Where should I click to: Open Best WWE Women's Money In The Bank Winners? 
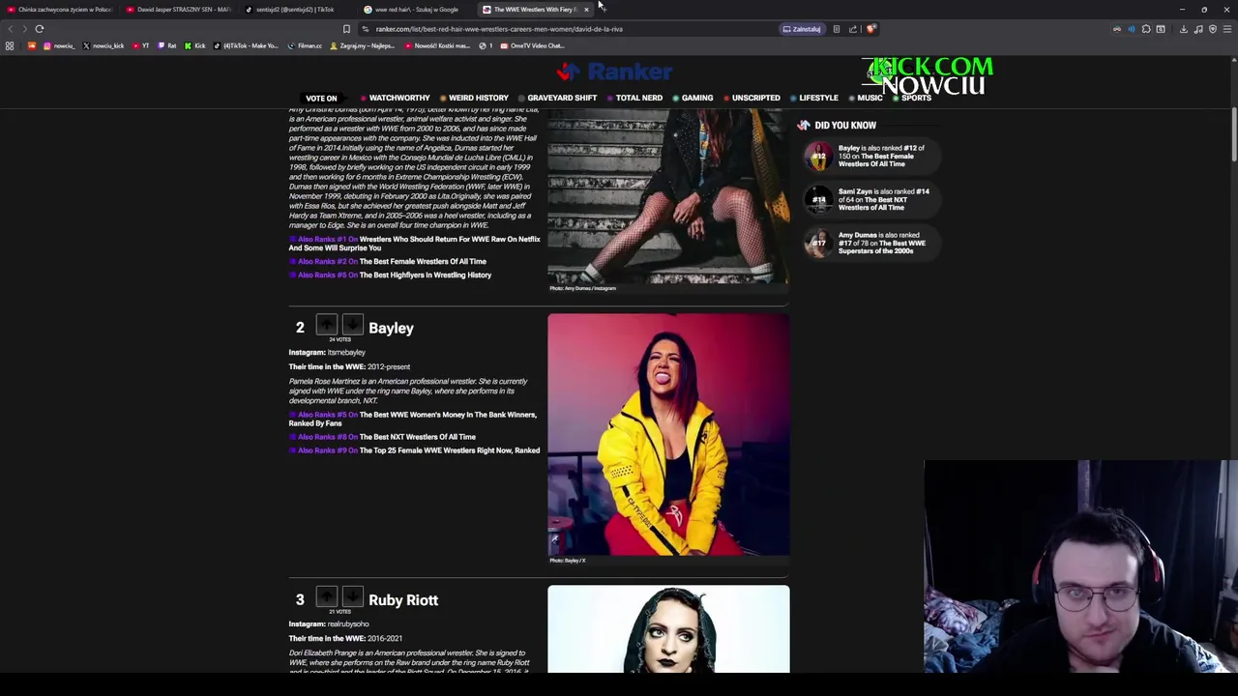pyautogui.click(x=412, y=419)
